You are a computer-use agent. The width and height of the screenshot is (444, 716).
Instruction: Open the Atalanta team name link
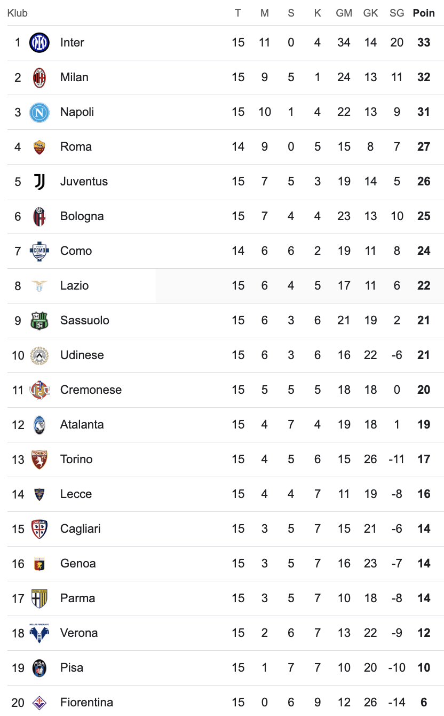tap(82, 425)
